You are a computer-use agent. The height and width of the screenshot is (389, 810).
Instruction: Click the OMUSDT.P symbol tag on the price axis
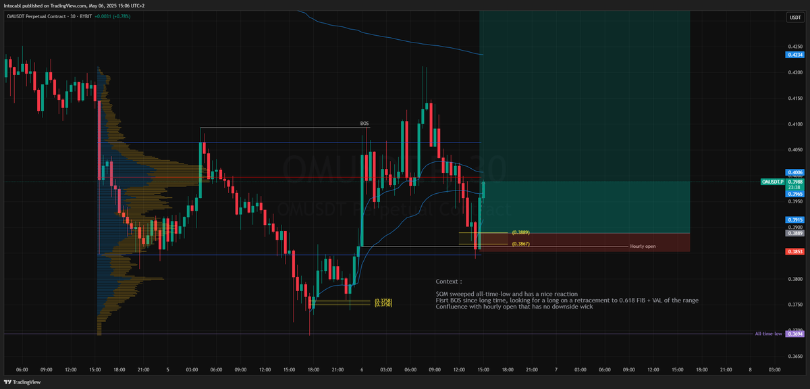pos(771,182)
